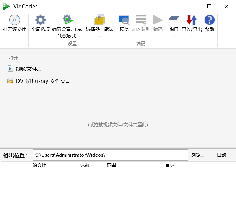Open the Preview magnifier icon
236x199 pixels.
pos(124,20)
